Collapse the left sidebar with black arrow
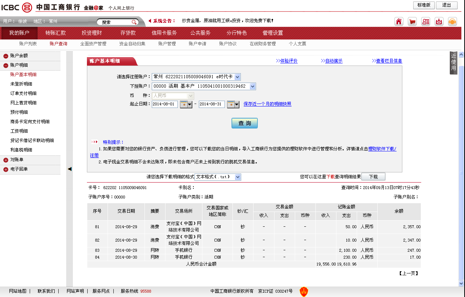The width and height of the screenshot is (465, 297). point(70,169)
